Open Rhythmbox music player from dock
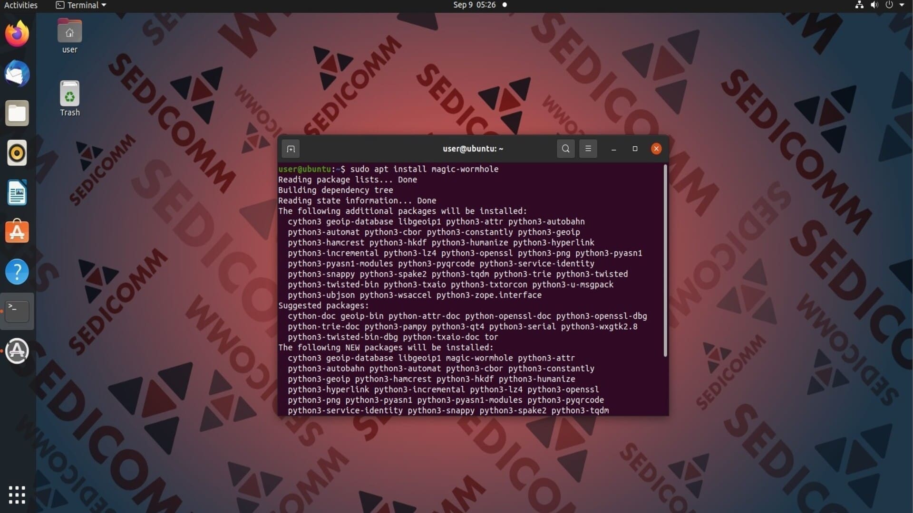 (x=17, y=153)
